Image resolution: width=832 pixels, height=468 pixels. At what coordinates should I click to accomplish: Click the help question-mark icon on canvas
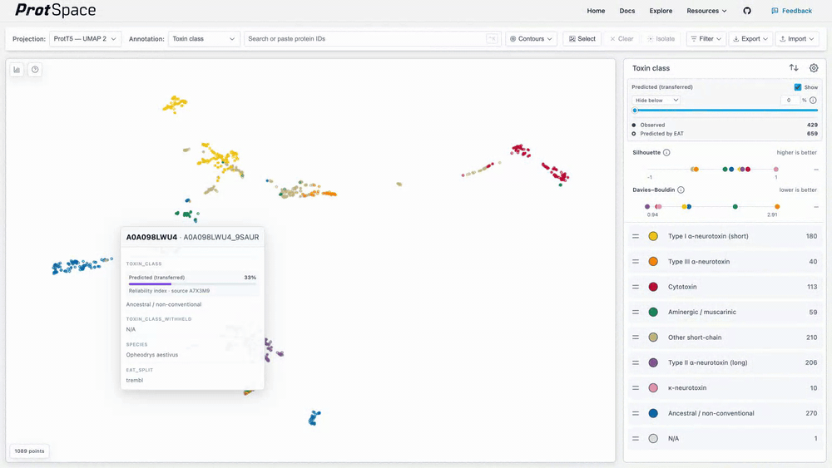pos(35,70)
